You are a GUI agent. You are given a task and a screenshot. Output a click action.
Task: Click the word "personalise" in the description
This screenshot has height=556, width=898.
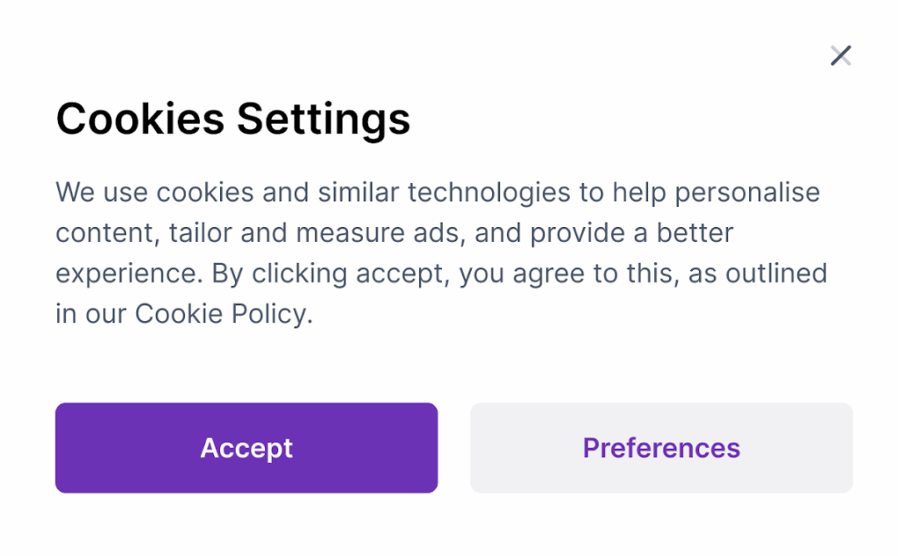pyautogui.click(x=747, y=192)
